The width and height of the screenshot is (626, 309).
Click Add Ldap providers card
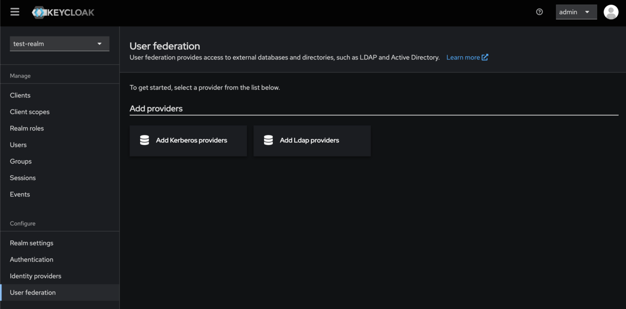pyautogui.click(x=312, y=141)
